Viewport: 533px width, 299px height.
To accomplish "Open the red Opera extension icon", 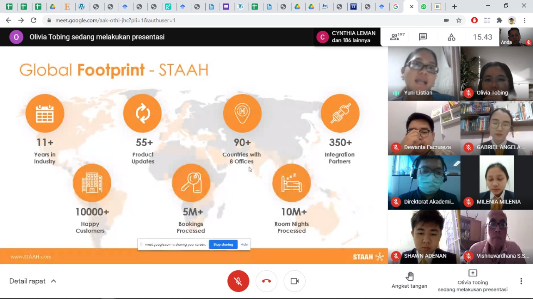I will click(474, 20).
